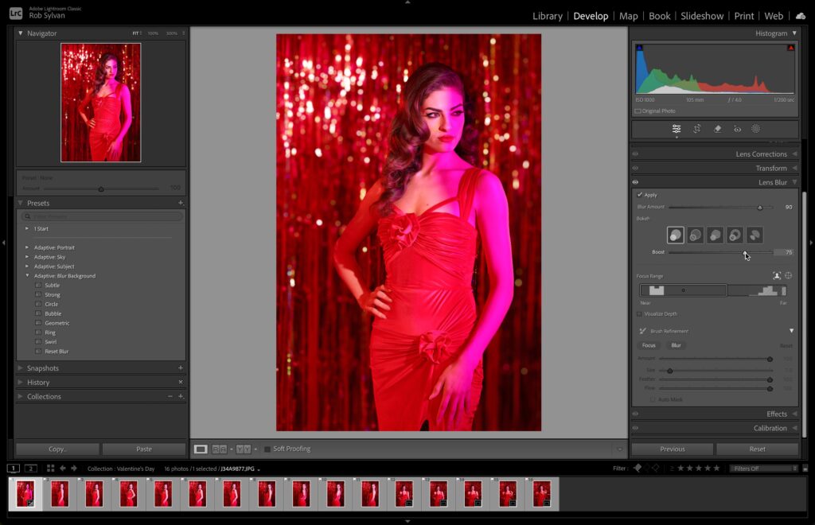The image size is (815, 525).
Task: Open the Masking tool
Action: [756, 129]
